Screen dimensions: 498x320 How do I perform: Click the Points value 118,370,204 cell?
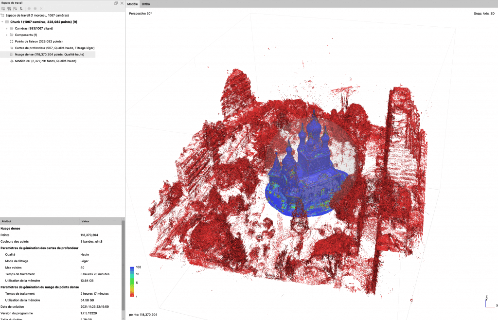pyautogui.click(x=89, y=235)
